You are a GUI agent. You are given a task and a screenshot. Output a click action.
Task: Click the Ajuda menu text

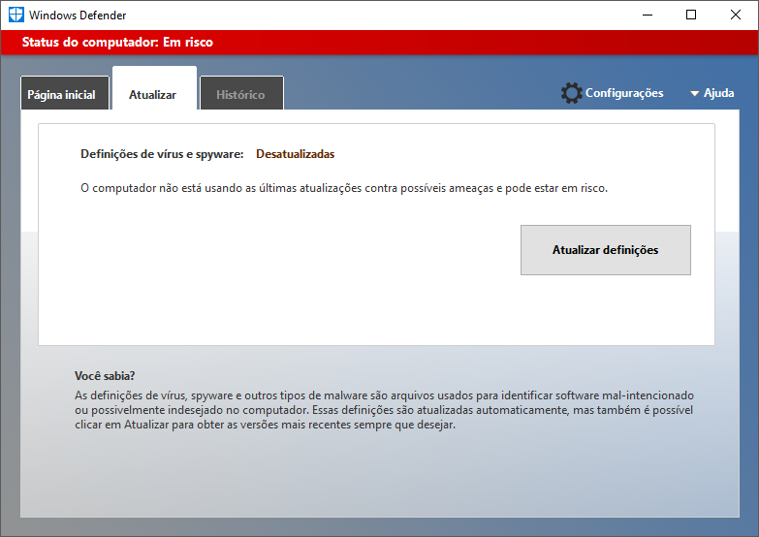click(719, 93)
